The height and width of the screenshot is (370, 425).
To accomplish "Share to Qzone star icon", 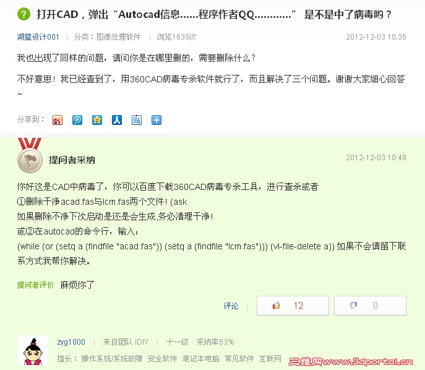I will click(97, 120).
